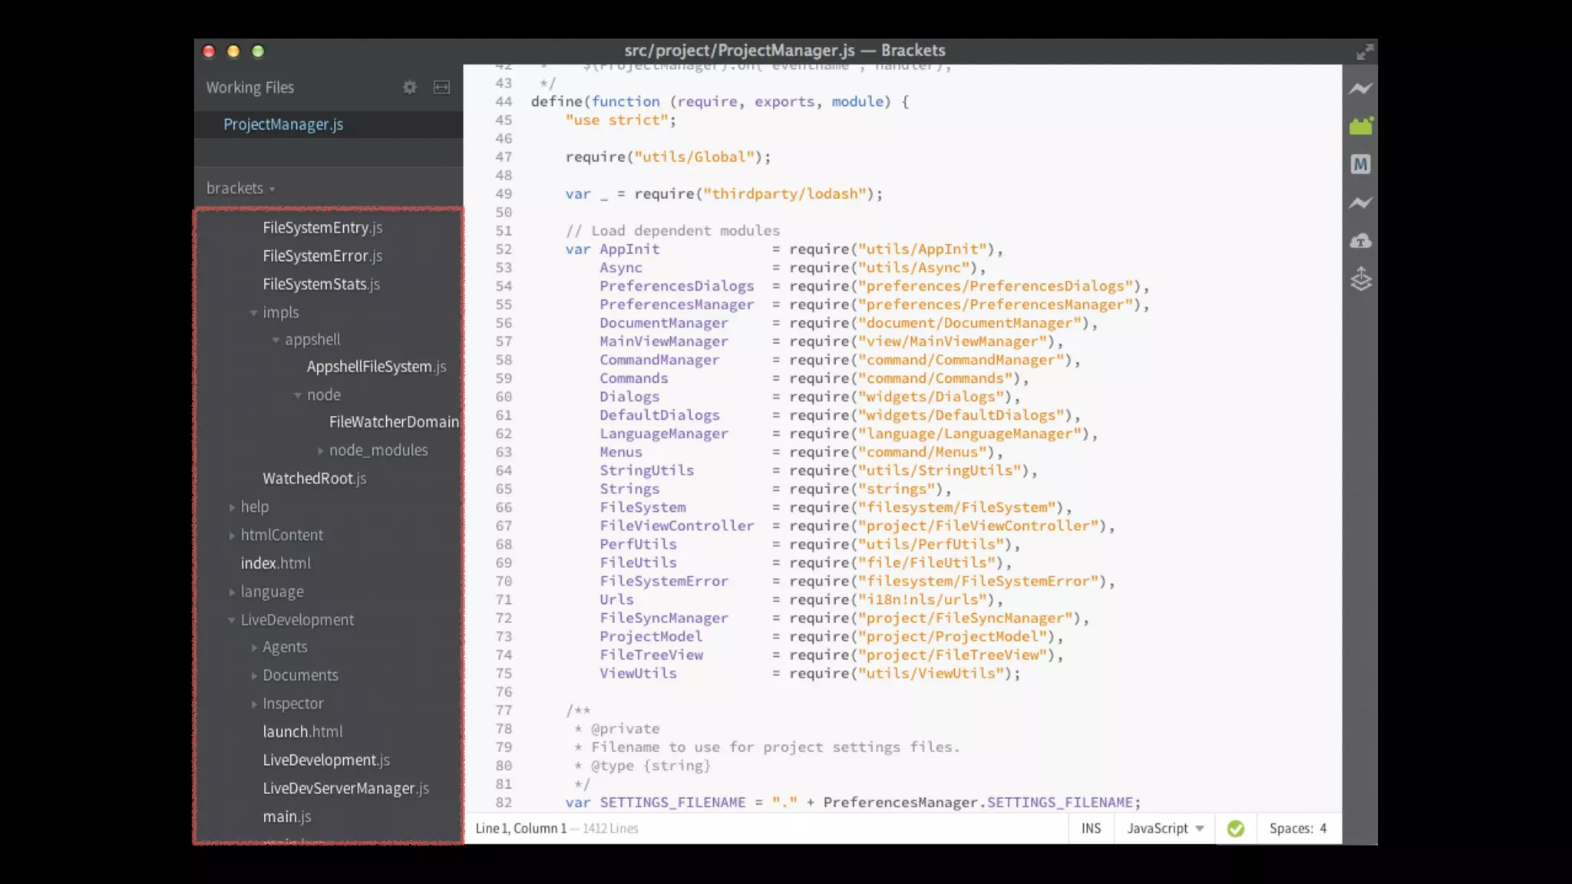Toggle fullscreen with the title bar arrows icon
1572x884 pixels.
click(1364, 51)
